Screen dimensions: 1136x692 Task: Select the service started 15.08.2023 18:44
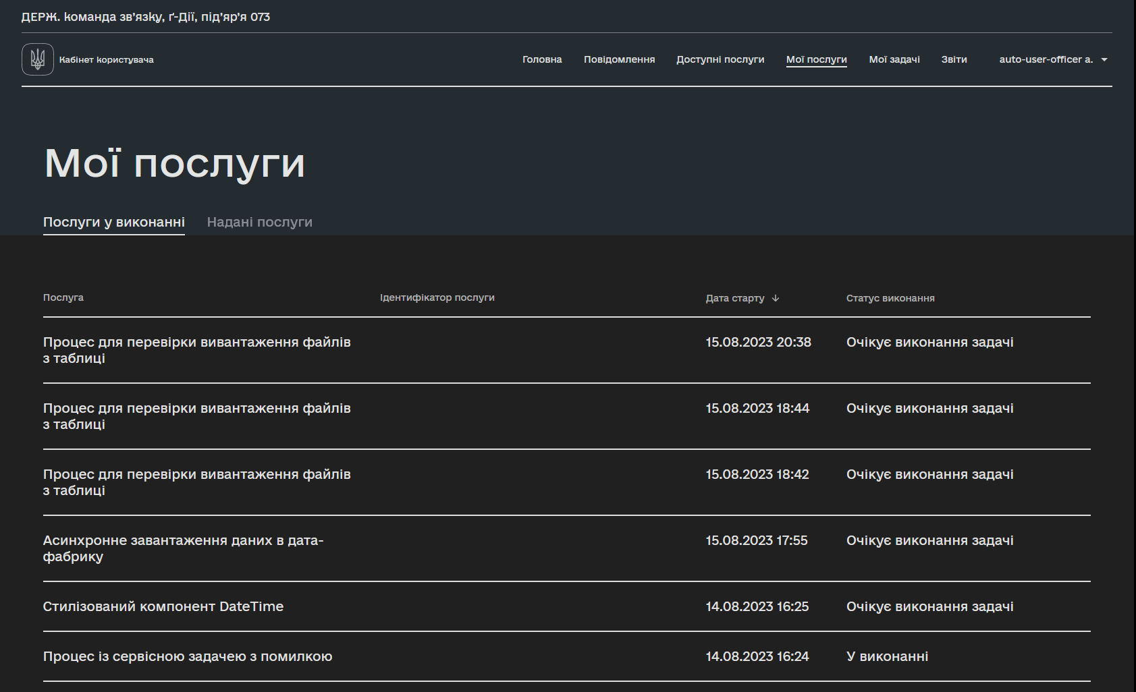click(567, 416)
